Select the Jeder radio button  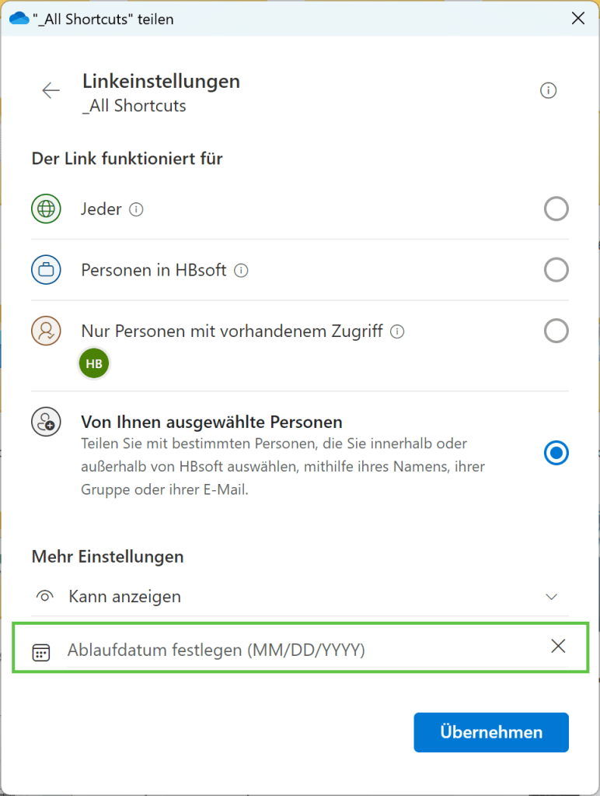click(556, 209)
